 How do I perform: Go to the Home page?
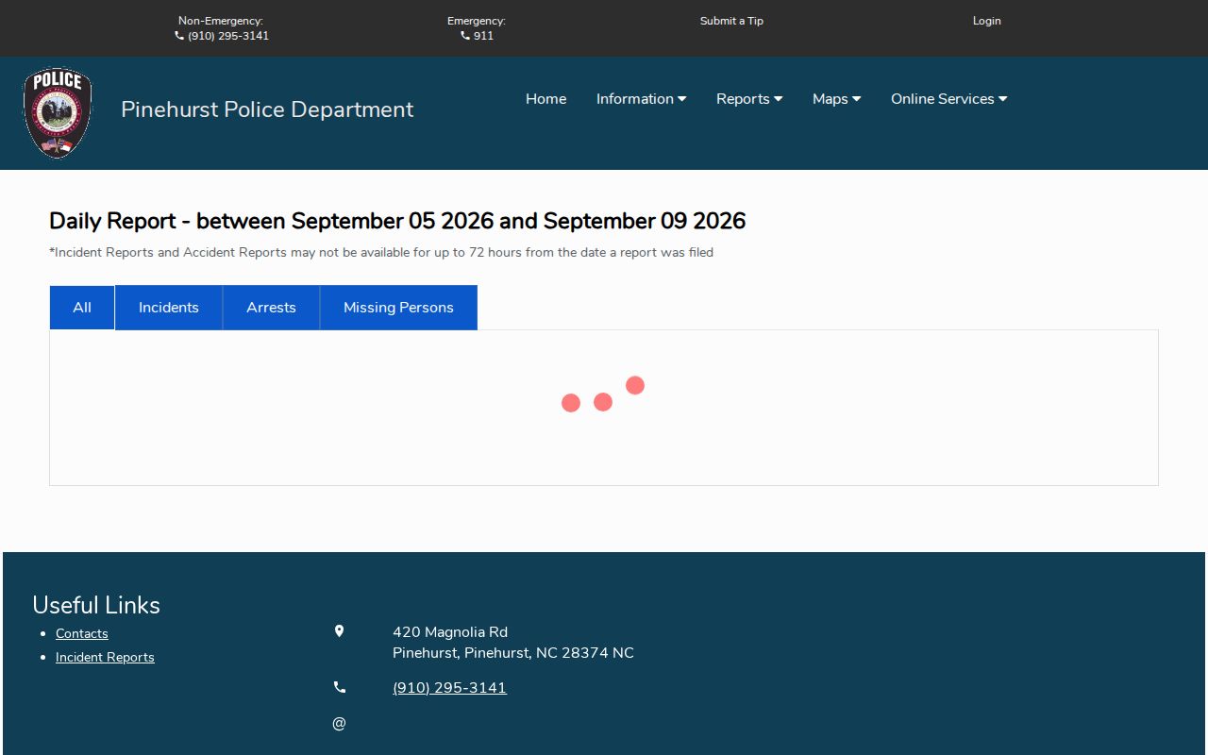(546, 99)
